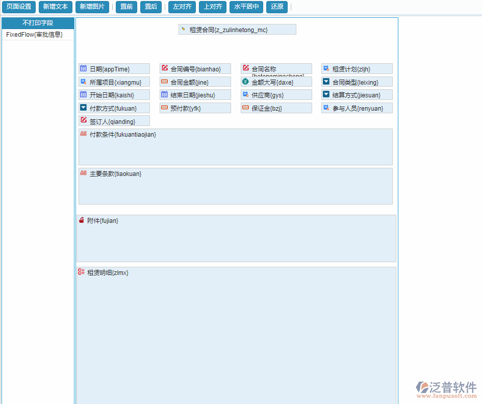Select the 合同类型{leixing} field label
482x404 pixels.
pos(356,83)
